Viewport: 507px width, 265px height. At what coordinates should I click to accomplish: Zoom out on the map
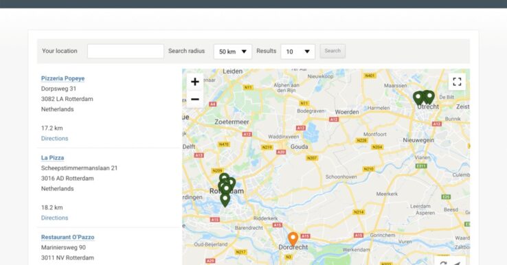click(195, 100)
